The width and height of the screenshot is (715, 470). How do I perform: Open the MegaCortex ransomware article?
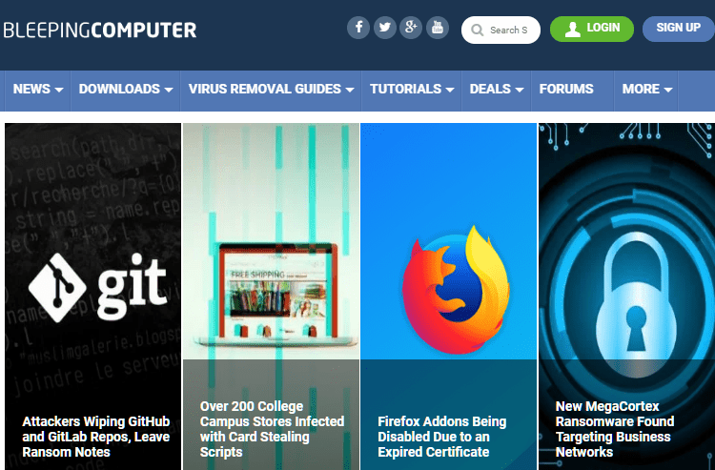(615, 429)
